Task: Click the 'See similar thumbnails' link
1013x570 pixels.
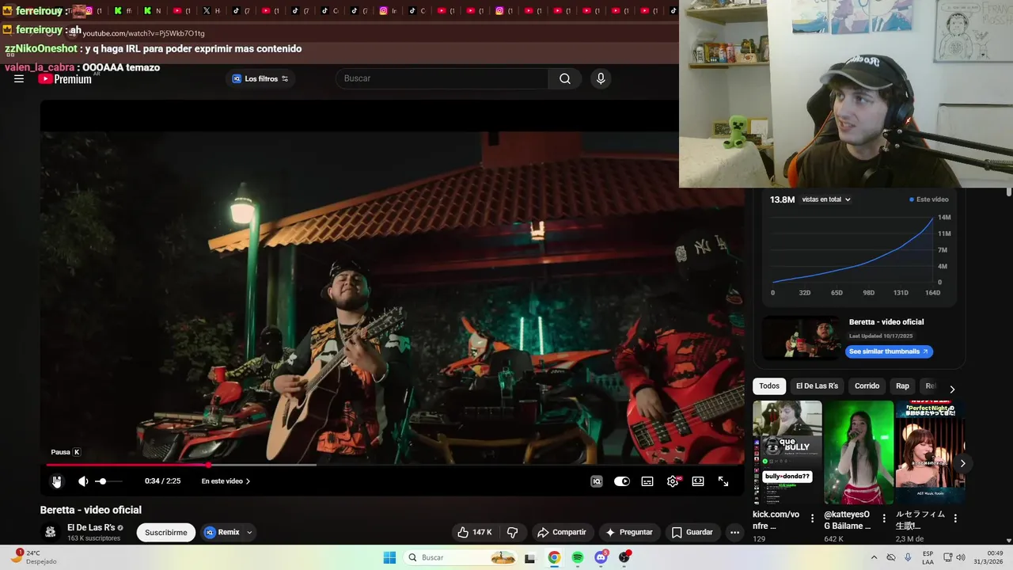Action: (x=889, y=351)
